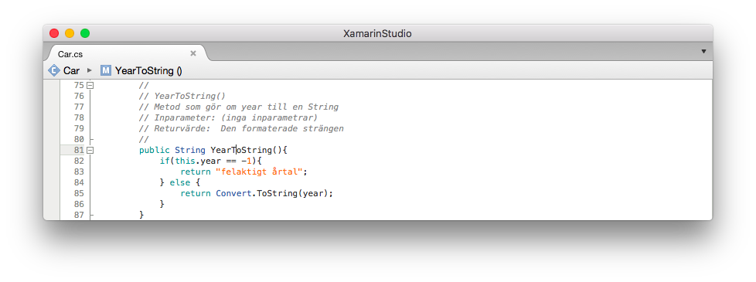Click the XamarinStudio window title

(377, 34)
